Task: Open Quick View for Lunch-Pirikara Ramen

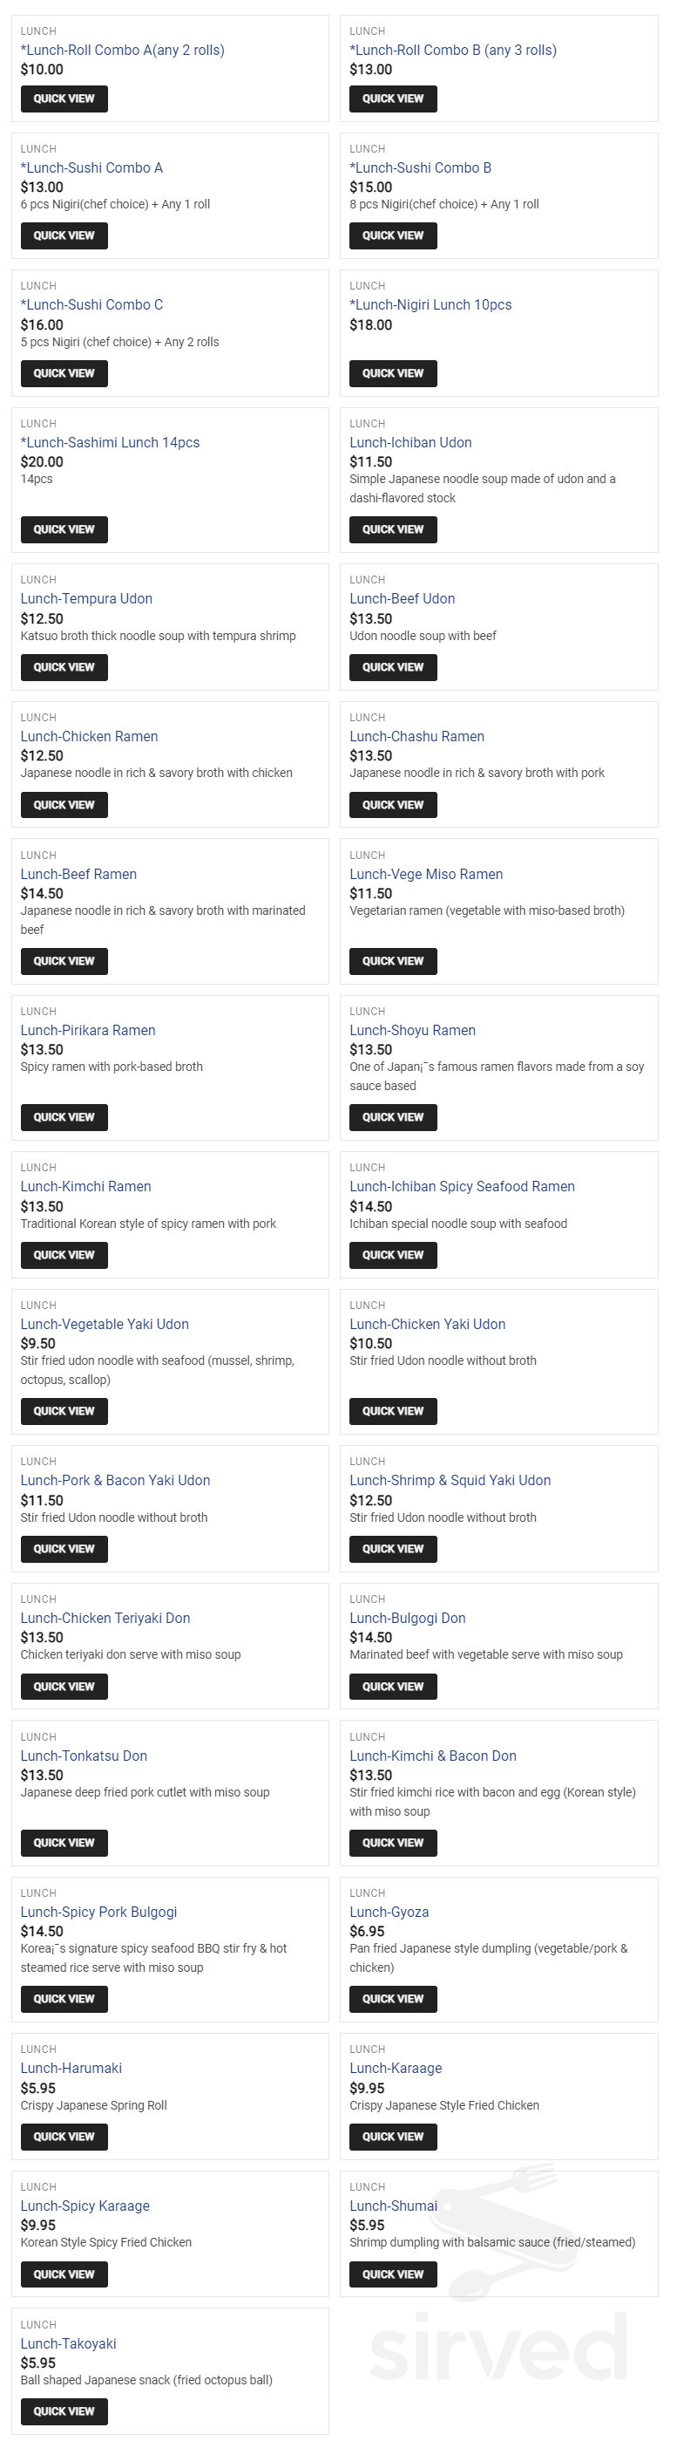Action: pyautogui.click(x=64, y=1117)
